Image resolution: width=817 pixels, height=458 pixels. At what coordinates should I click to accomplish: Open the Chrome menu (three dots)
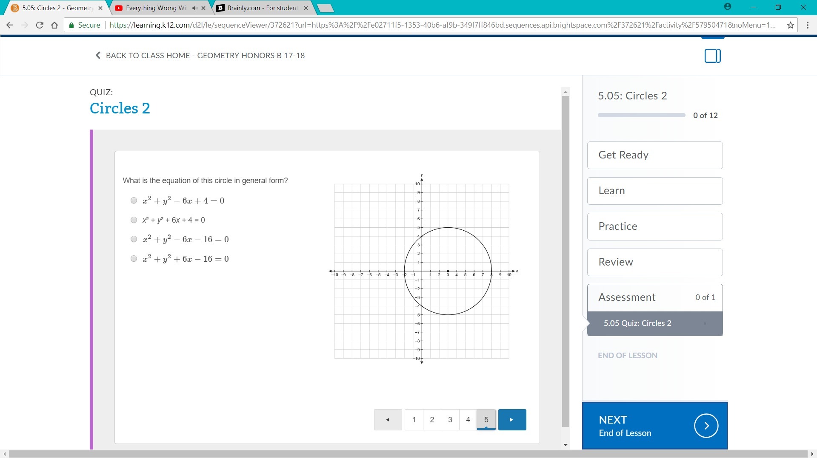(808, 25)
